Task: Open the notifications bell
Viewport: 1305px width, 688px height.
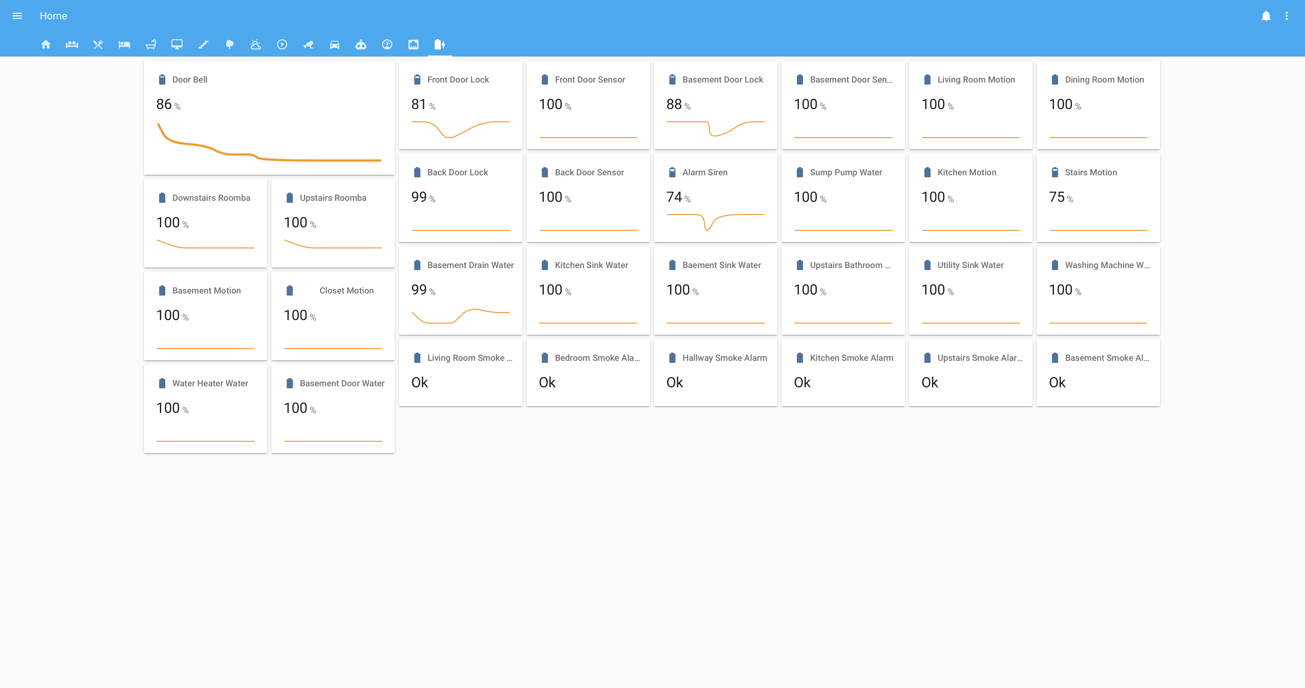Action: (x=1265, y=16)
